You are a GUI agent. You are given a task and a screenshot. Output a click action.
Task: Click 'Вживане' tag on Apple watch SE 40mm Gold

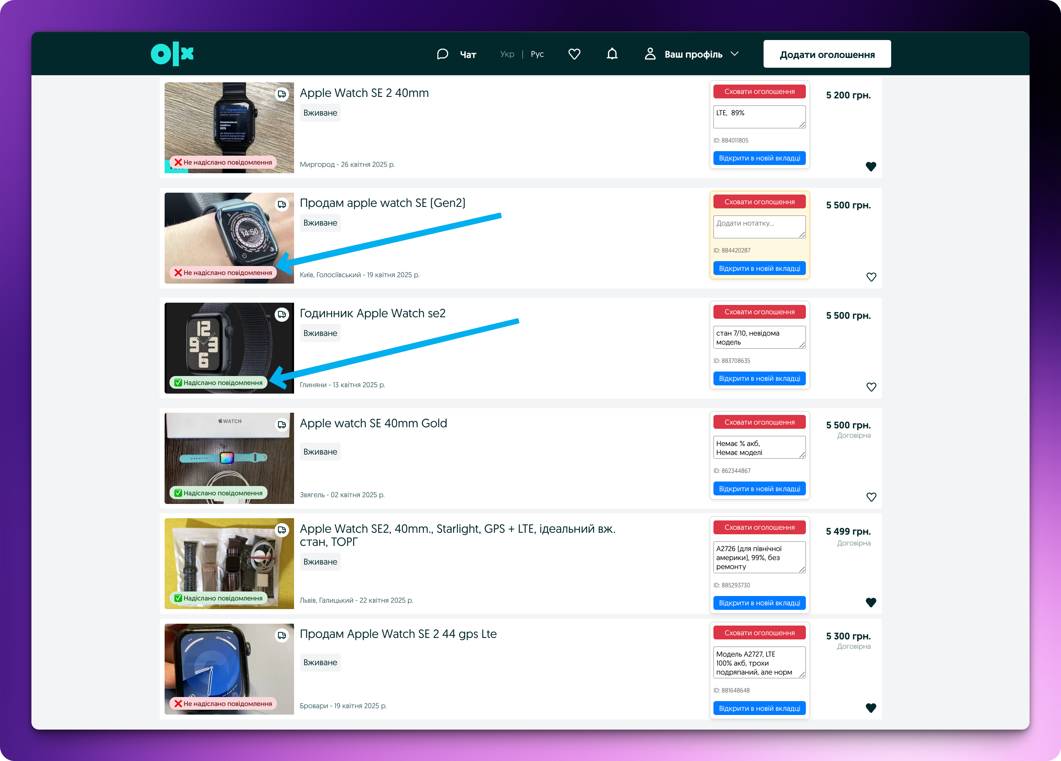tap(320, 451)
